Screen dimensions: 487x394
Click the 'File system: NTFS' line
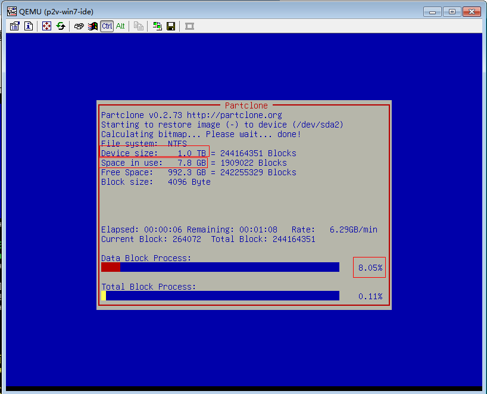[x=144, y=144]
